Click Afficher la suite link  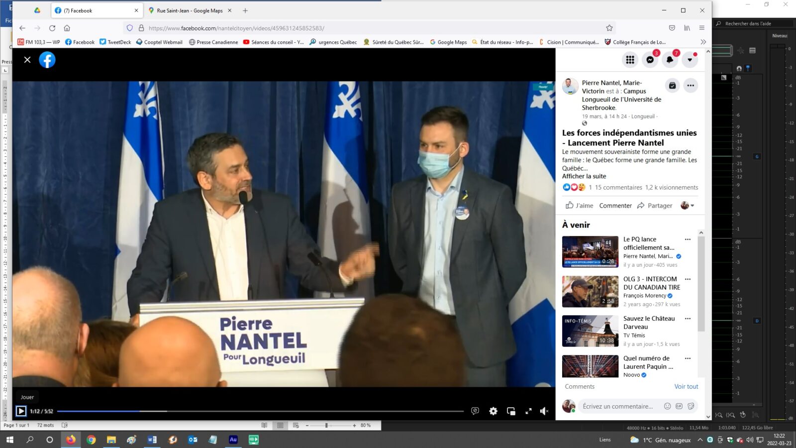[x=584, y=176]
